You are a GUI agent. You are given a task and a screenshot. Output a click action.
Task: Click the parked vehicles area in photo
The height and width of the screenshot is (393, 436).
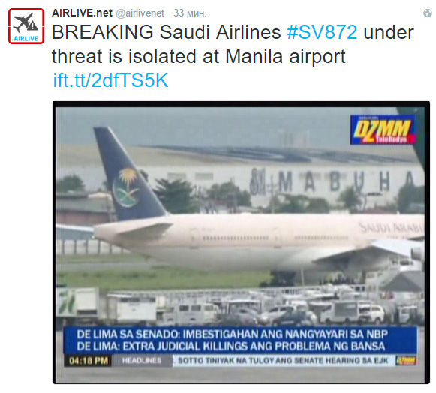[x=241, y=307]
